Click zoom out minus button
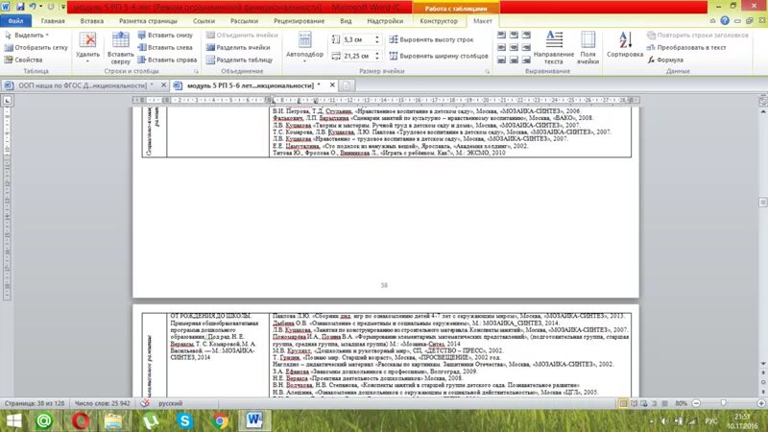The image size is (768, 432). (x=696, y=403)
